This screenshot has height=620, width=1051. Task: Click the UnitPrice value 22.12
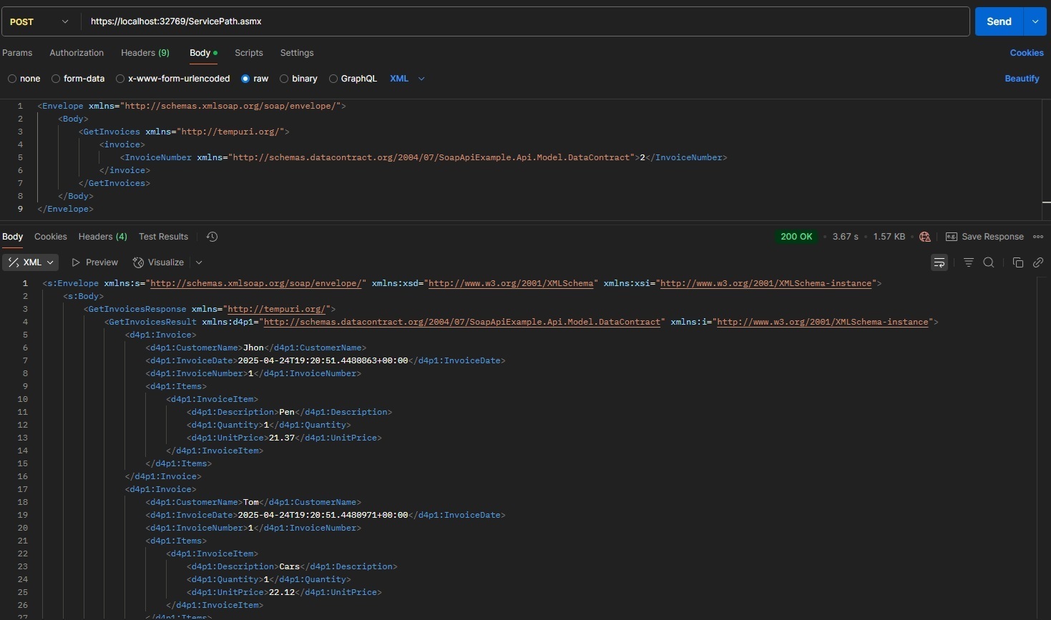[282, 592]
